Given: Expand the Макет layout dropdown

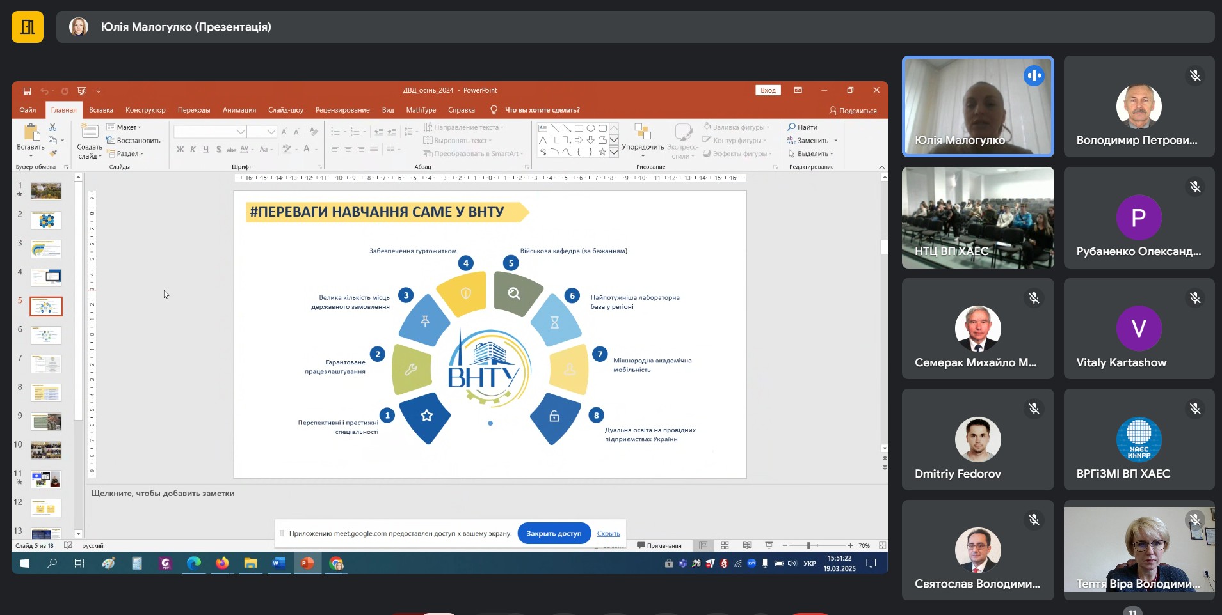Looking at the screenshot, I should (x=124, y=127).
